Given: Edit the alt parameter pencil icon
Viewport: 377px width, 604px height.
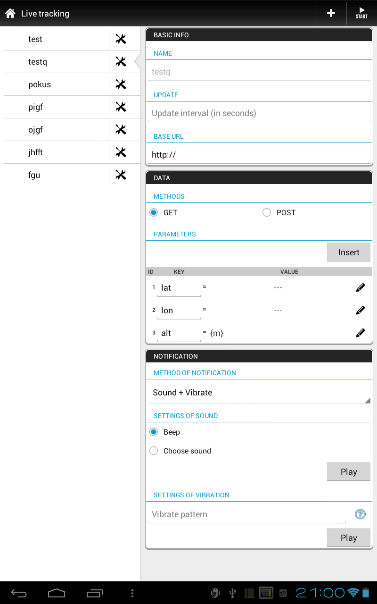Looking at the screenshot, I should point(361,333).
